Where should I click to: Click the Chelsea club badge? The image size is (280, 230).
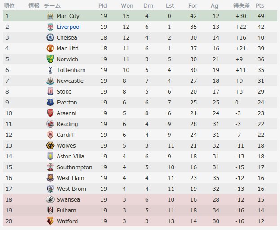point(50,37)
